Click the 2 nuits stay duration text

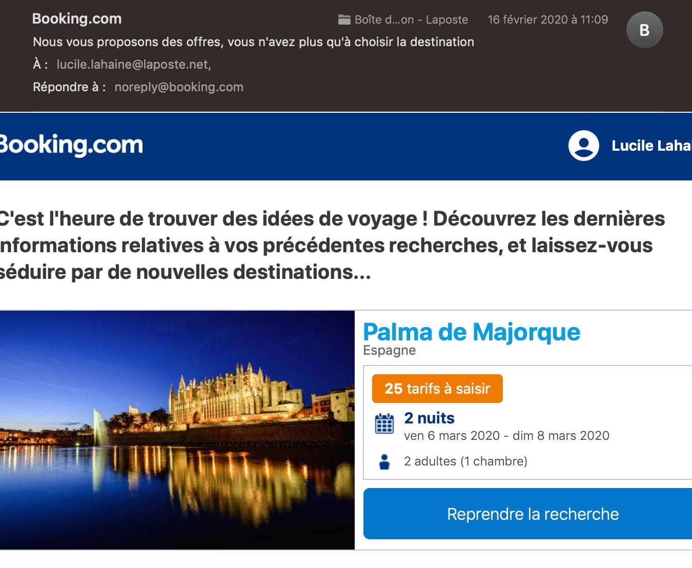point(429,418)
